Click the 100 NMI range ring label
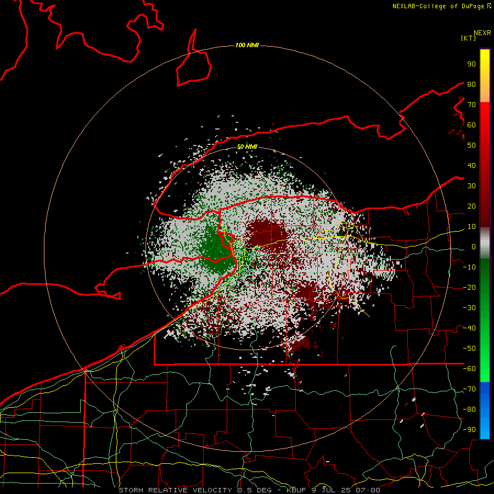494x494 pixels. pyautogui.click(x=247, y=45)
